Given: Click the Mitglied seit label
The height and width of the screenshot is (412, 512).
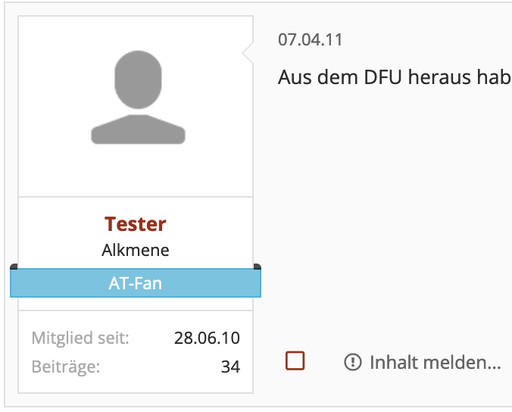Looking at the screenshot, I should pos(80,338).
